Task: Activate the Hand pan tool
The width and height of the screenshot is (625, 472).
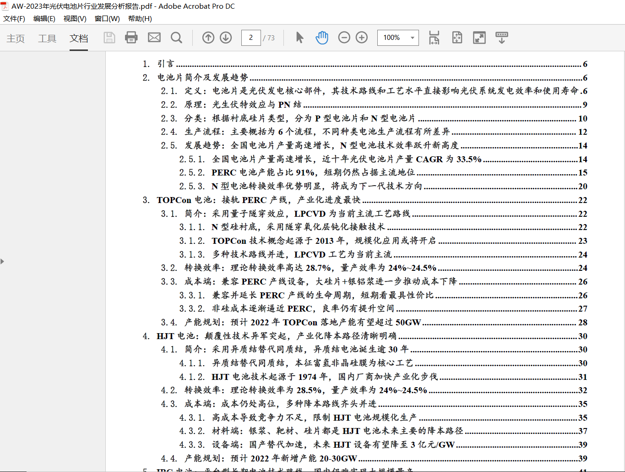Action: coord(322,38)
